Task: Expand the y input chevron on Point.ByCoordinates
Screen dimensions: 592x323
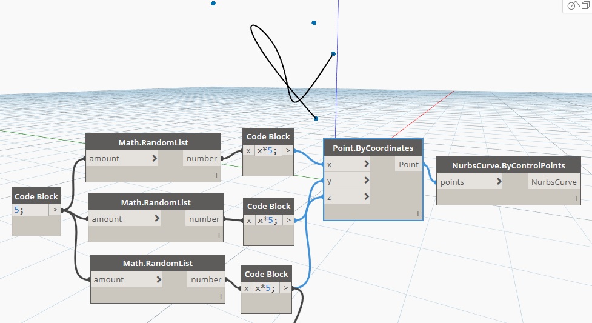Action: click(x=367, y=181)
